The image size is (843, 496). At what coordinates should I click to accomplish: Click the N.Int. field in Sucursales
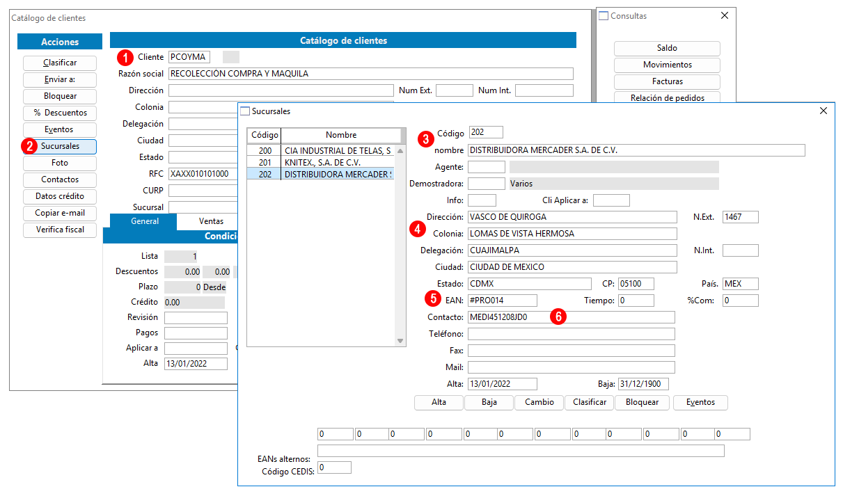pos(741,250)
